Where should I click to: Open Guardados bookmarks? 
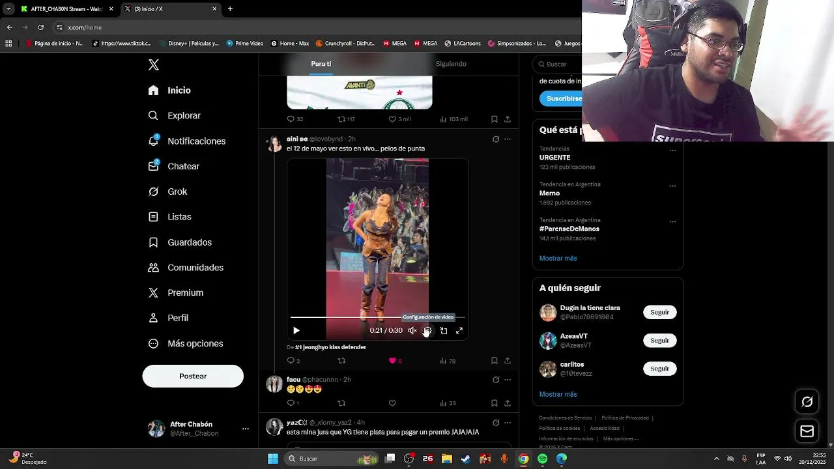[x=180, y=242]
